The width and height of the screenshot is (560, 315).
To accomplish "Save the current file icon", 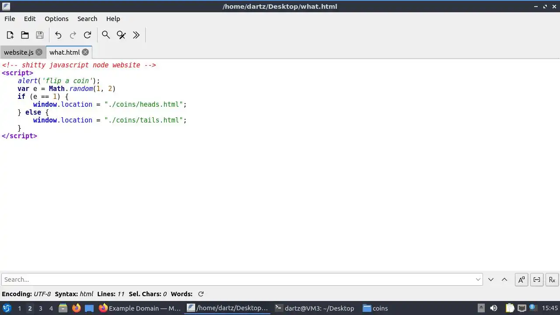I will (40, 35).
